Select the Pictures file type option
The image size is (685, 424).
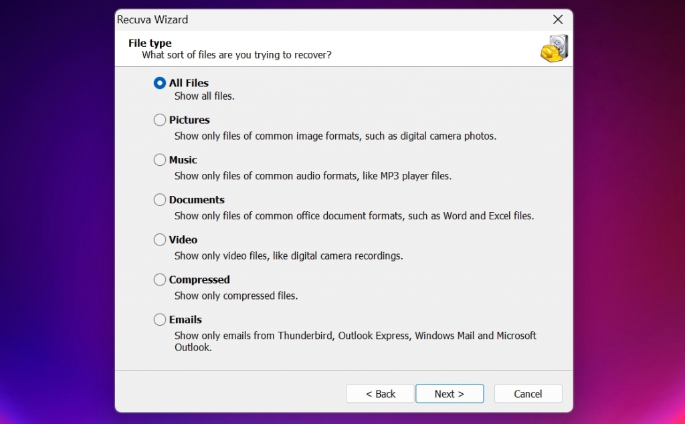pyautogui.click(x=159, y=120)
